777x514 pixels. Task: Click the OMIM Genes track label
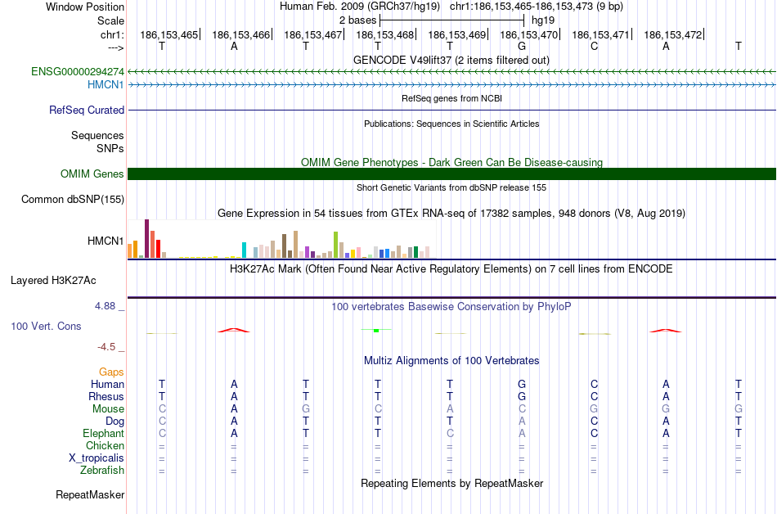[92, 174]
